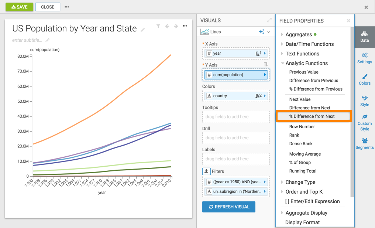Open the Segments people icon
Viewport: 375px width, 228px height.
[364, 143]
